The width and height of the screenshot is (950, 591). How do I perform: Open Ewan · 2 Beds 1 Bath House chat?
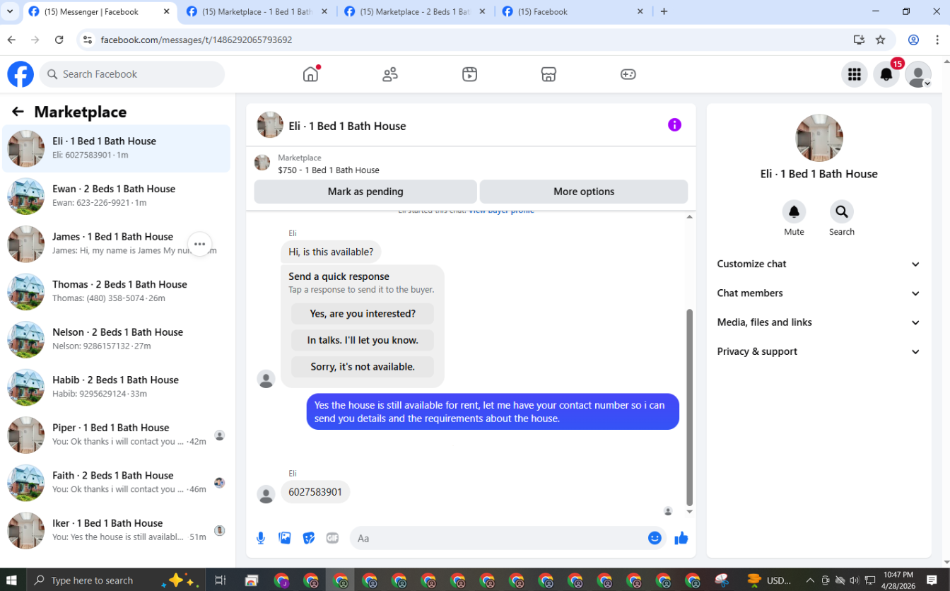(117, 196)
